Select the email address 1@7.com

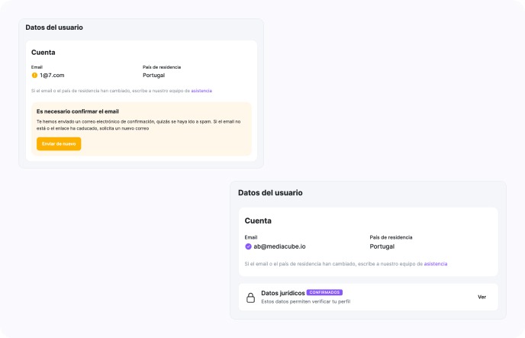(x=52, y=76)
